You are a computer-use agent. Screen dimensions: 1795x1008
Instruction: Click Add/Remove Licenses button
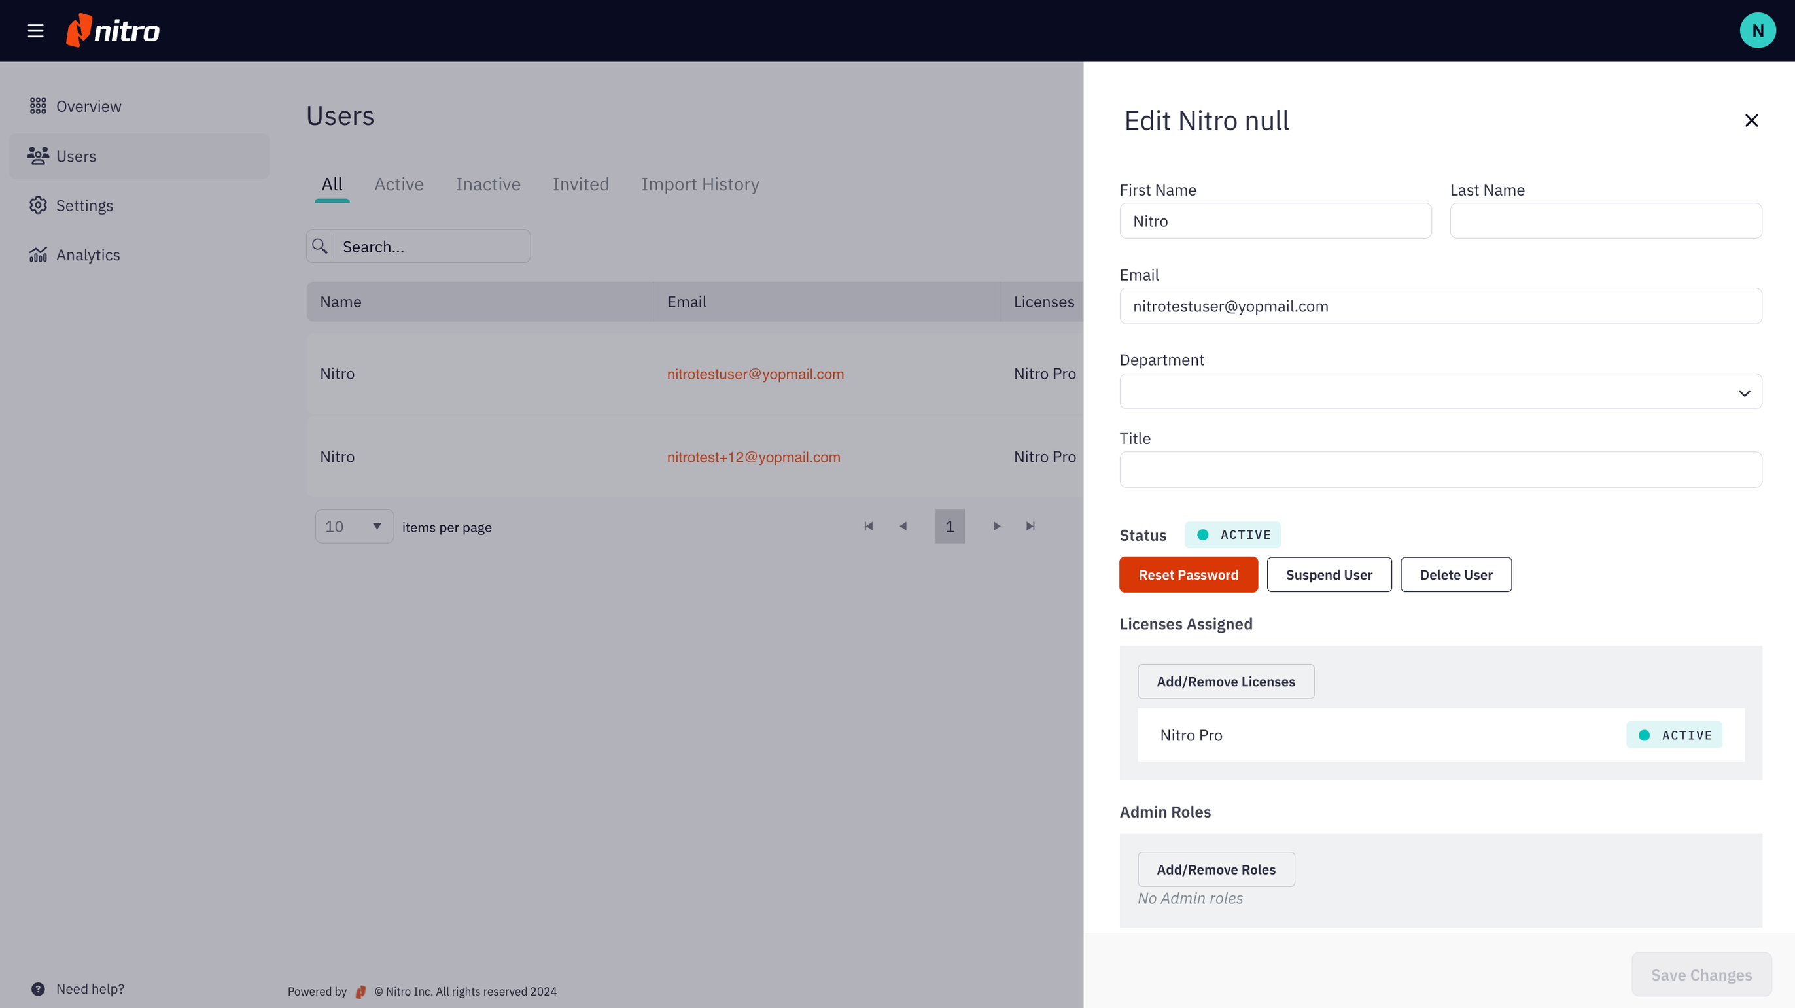click(1225, 682)
